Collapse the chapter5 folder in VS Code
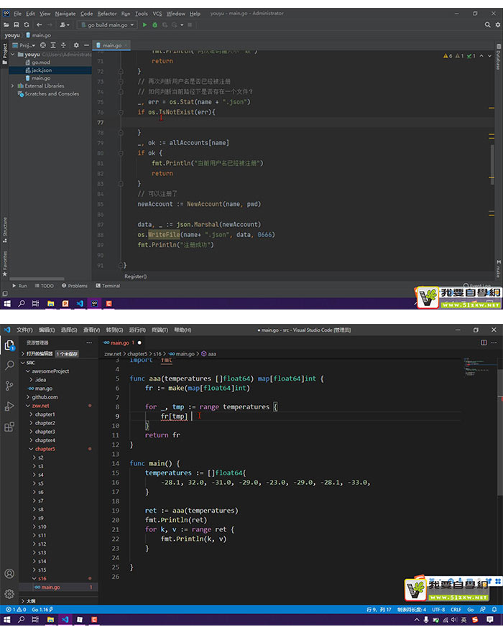Image resolution: width=503 pixels, height=632 pixels. (31, 449)
